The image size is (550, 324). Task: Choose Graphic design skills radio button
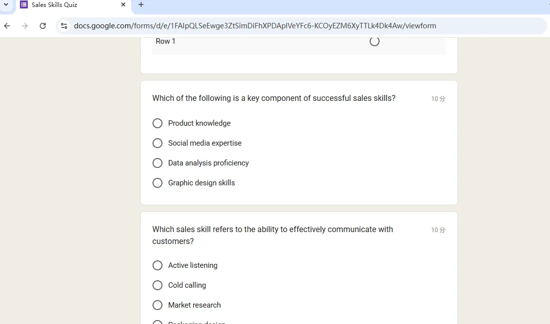pyautogui.click(x=157, y=183)
